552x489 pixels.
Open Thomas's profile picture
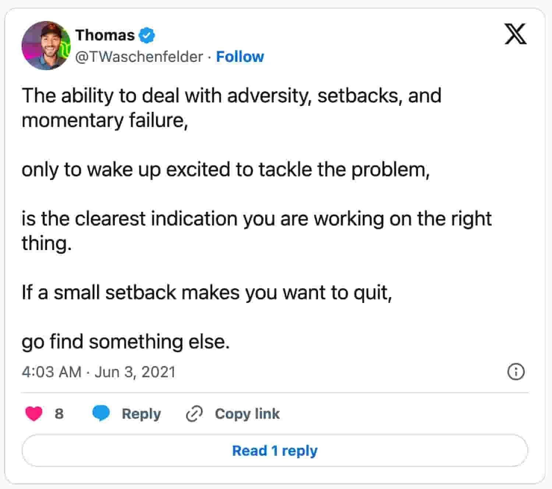point(46,45)
